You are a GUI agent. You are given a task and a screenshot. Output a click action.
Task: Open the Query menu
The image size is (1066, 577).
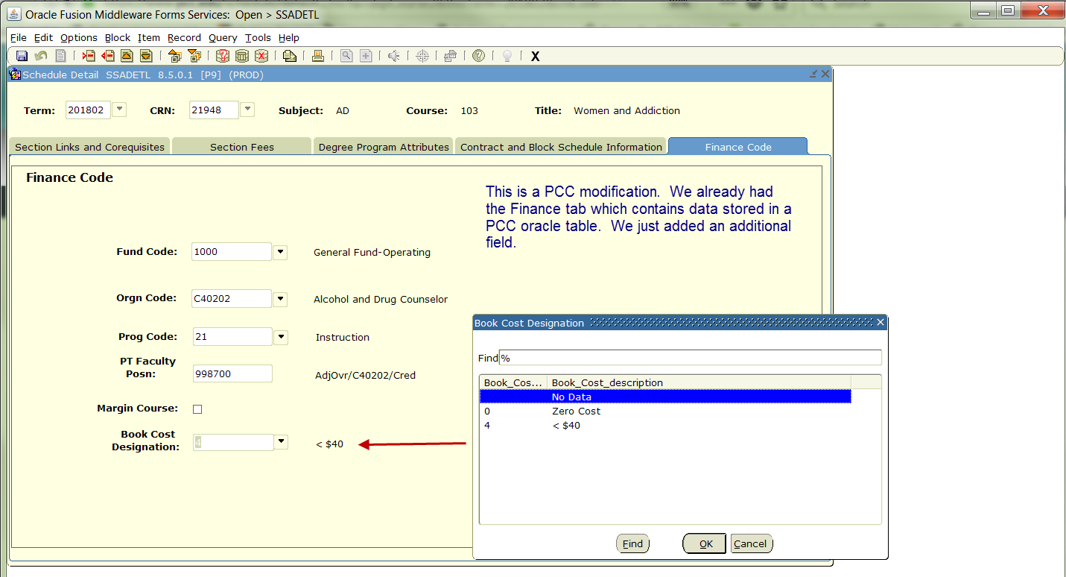pyautogui.click(x=223, y=37)
